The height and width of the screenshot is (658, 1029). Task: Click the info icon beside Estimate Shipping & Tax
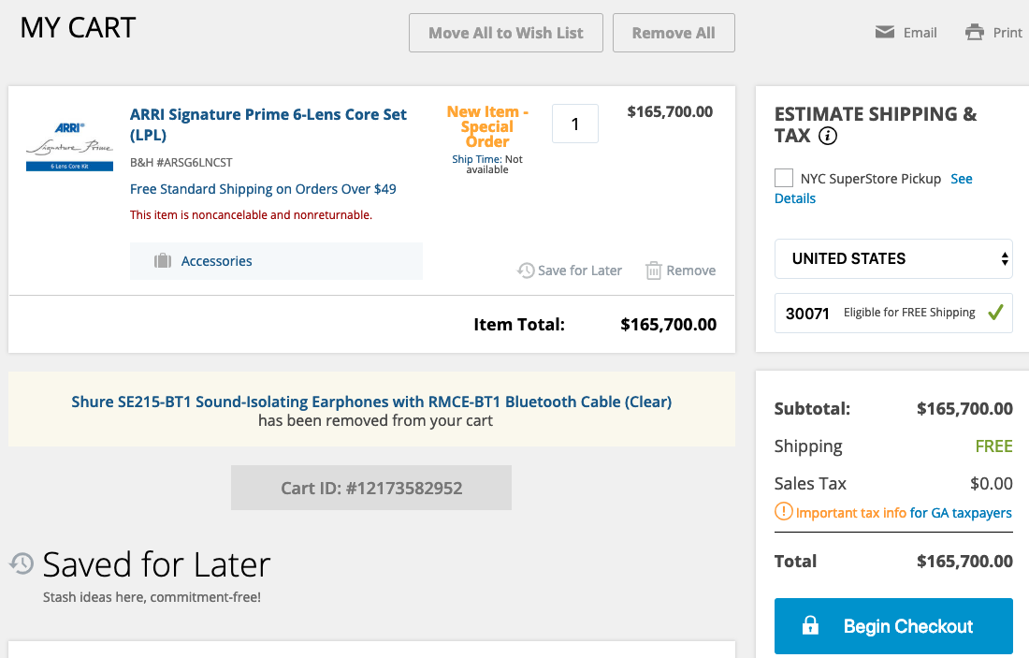pyautogui.click(x=828, y=137)
